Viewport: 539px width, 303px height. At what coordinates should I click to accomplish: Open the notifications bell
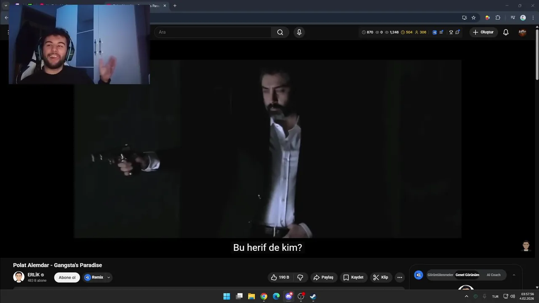pyautogui.click(x=506, y=32)
